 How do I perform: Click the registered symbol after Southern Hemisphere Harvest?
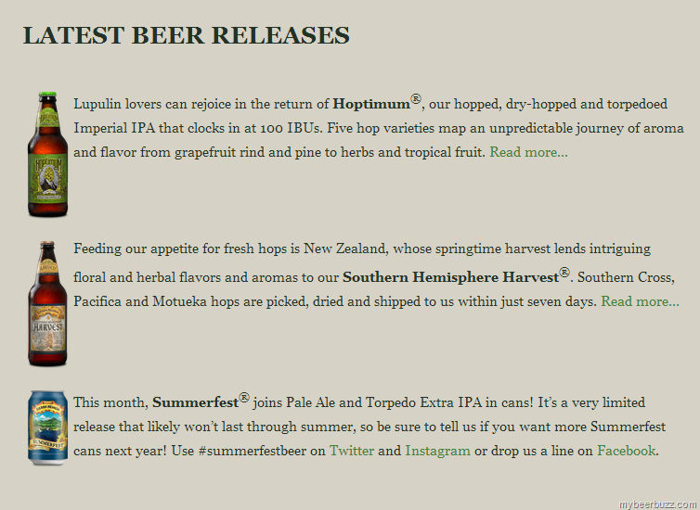(x=564, y=273)
